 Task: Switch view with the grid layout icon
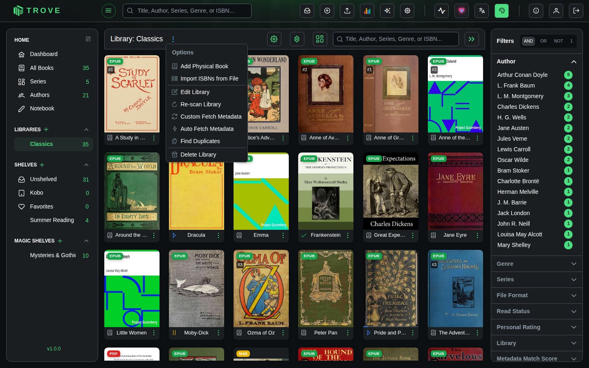[x=320, y=39]
